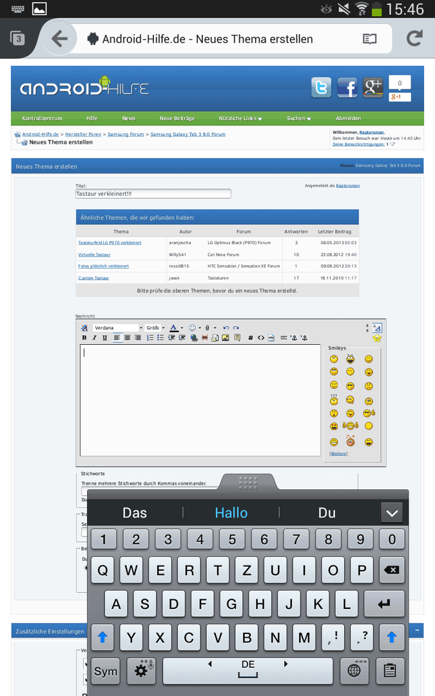
Task: Switch to symbols with Sym key
Action: click(106, 671)
